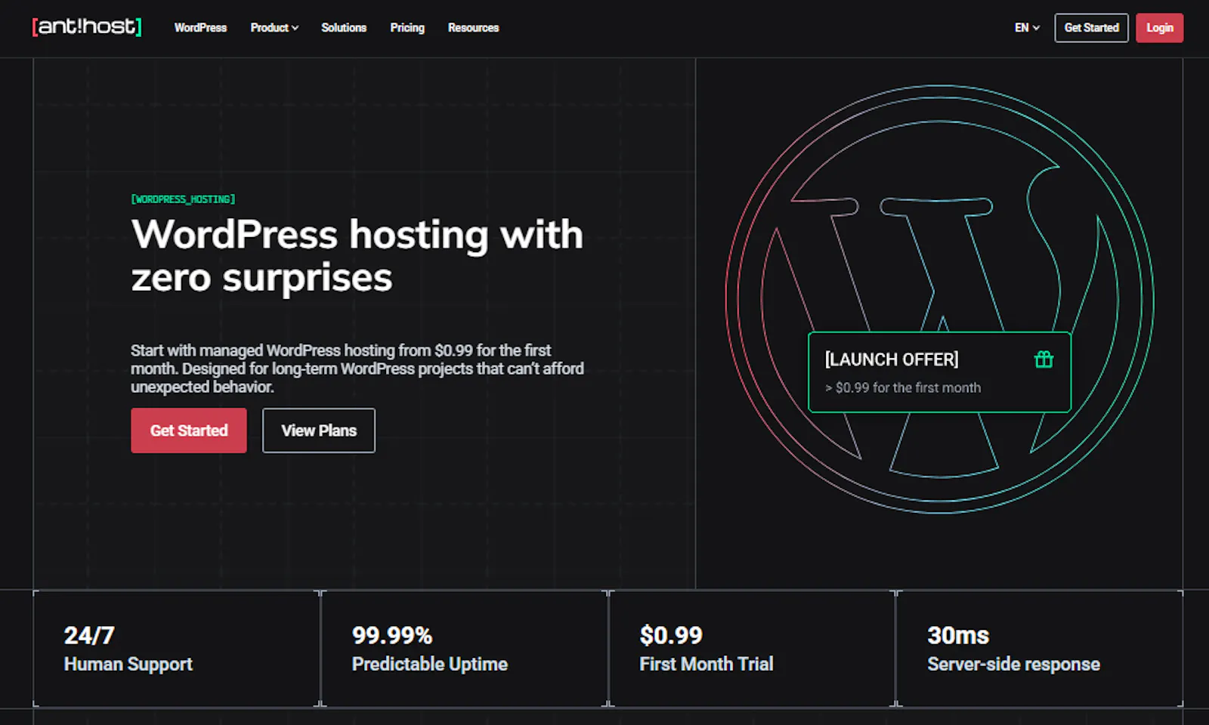Click the red Get Started hero button
This screenshot has width=1209, height=725.
click(x=189, y=430)
